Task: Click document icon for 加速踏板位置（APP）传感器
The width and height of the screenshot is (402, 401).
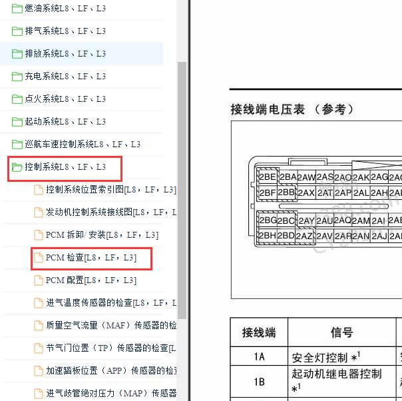Action: coord(39,371)
